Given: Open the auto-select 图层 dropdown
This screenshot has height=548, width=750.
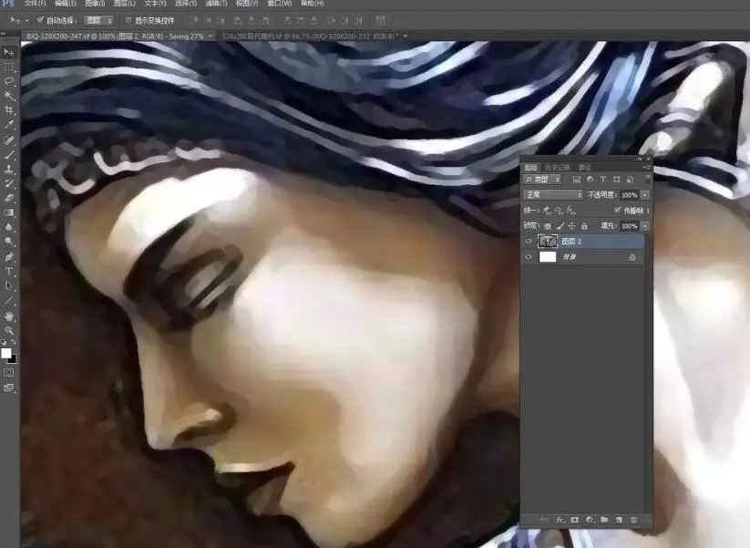Looking at the screenshot, I should point(99,20).
